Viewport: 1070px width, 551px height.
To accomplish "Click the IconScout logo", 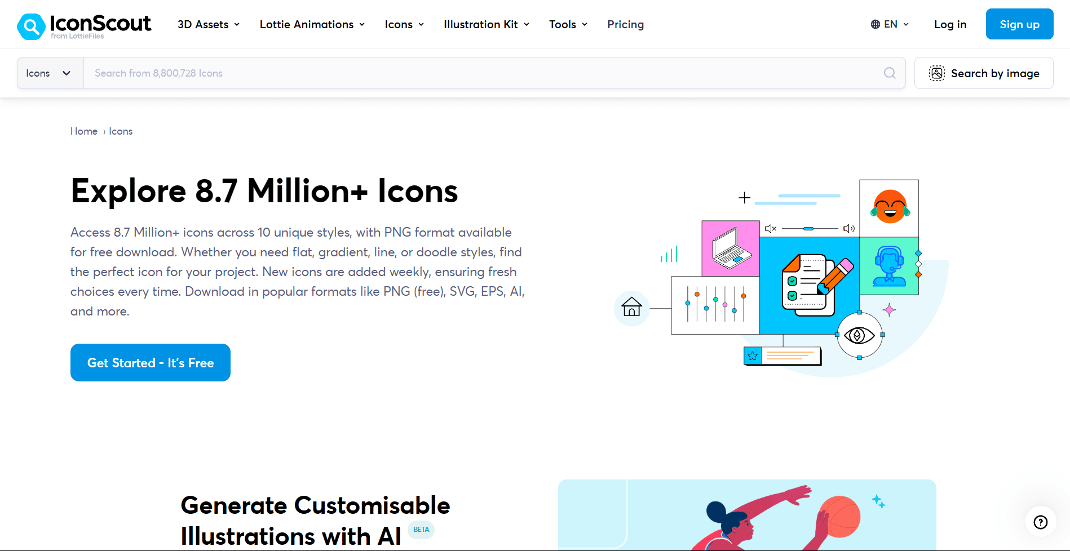I will tap(83, 25).
